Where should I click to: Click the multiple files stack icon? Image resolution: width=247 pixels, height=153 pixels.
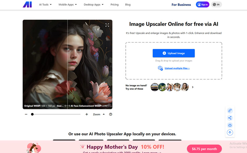[x=160, y=68]
